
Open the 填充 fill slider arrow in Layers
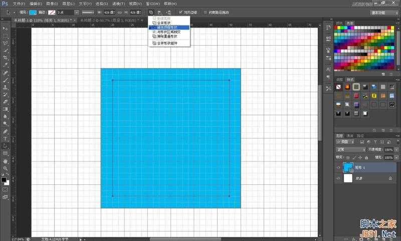tap(396, 158)
